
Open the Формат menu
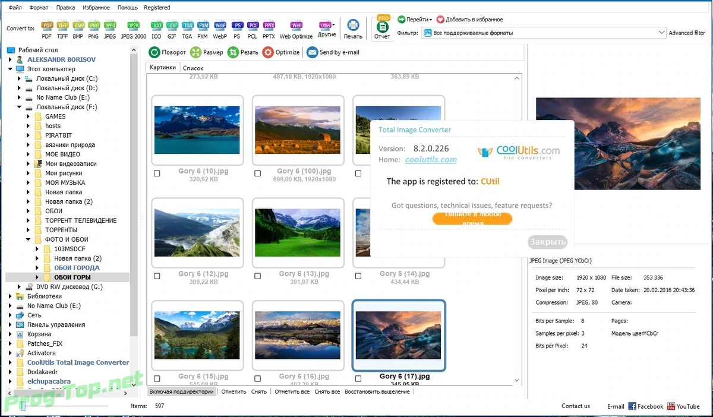(39, 8)
